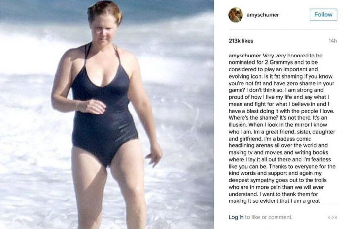This screenshot has width=345, height=229.
Task: Open the beach photo of the post
Action: coord(107,114)
